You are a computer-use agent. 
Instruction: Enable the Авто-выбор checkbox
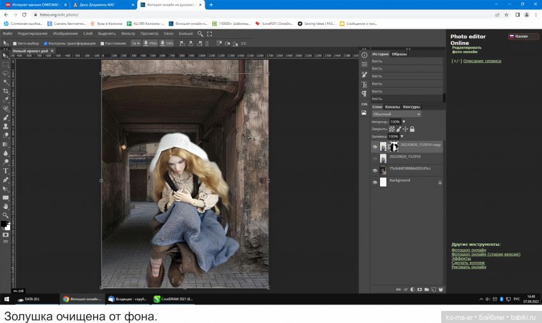pos(15,43)
